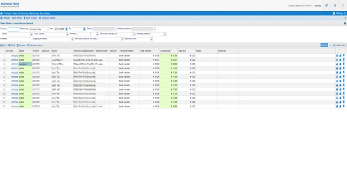Sort by the Total Amount column header
Image resolution: width=347 pixels, height=195 pixels.
146,51
